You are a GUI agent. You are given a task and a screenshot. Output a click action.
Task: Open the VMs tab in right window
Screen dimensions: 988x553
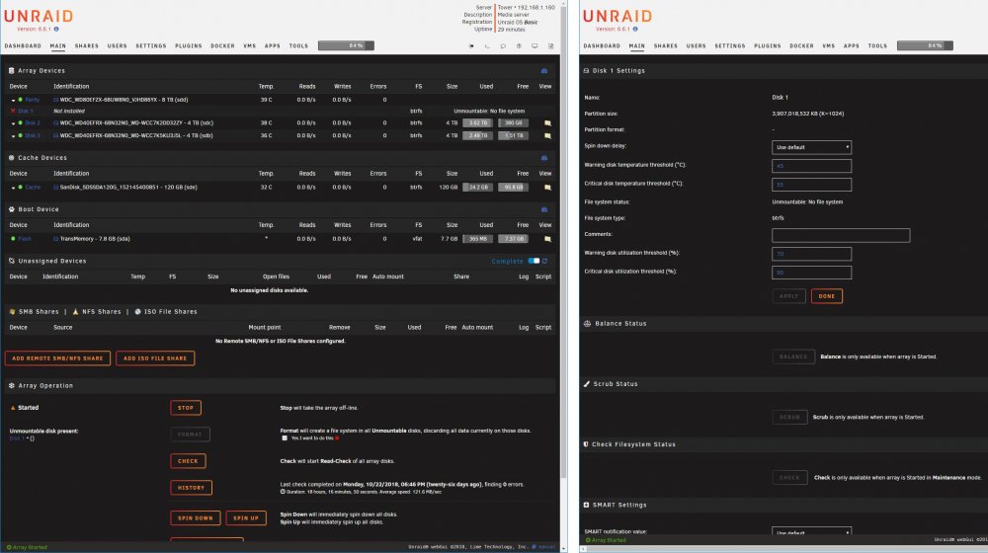829,46
